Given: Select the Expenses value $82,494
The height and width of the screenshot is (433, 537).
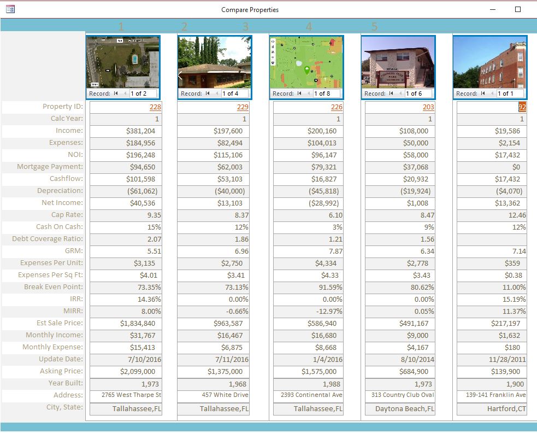Looking at the screenshot, I should [x=214, y=143].
